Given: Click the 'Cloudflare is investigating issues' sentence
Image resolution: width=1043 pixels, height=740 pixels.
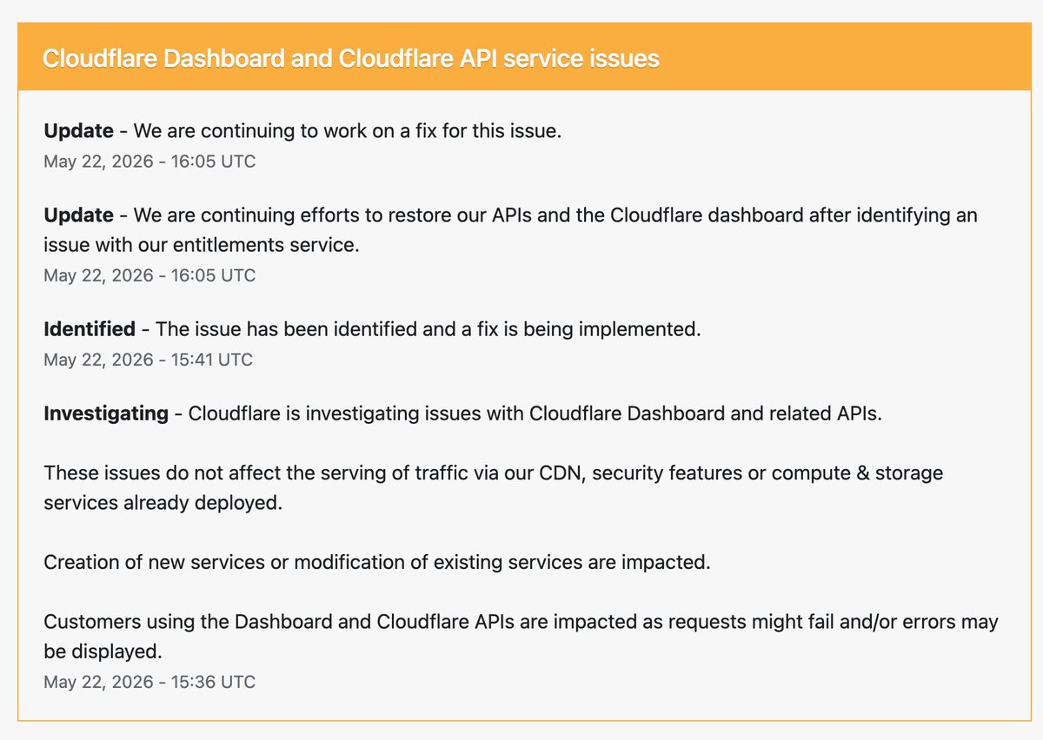Looking at the screenshot, I should pyautogui.click(x=535, y=413).
